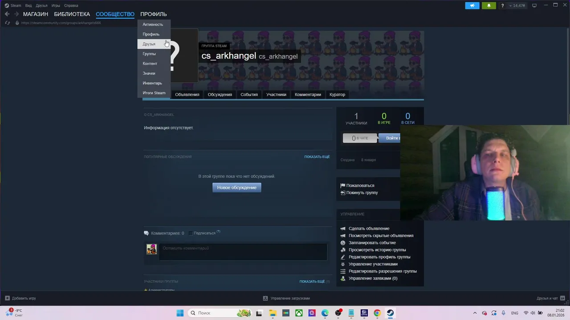Click Войти chat button

390,138
